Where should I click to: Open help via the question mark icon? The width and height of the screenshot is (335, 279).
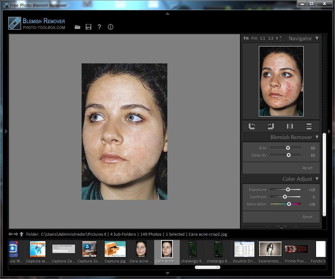(99, 27)
